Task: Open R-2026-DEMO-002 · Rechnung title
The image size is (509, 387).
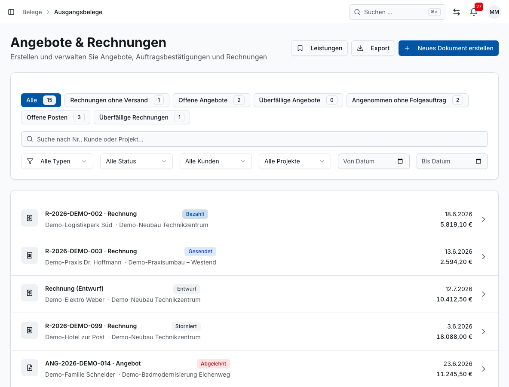Action: pyautogui.click(x=91, y=214)
